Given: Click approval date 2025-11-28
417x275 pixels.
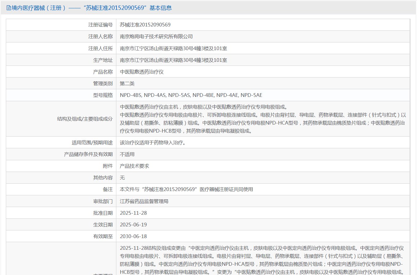Looking at the screenshot, I should tap(134, 213).
